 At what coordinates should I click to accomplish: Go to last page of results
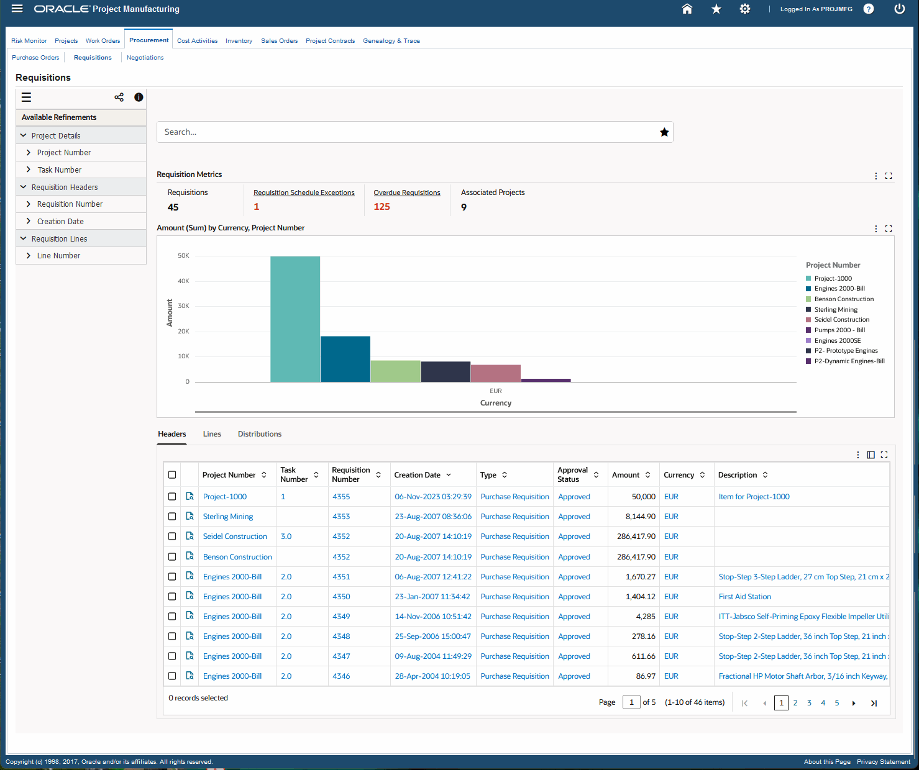click(874, 703)
